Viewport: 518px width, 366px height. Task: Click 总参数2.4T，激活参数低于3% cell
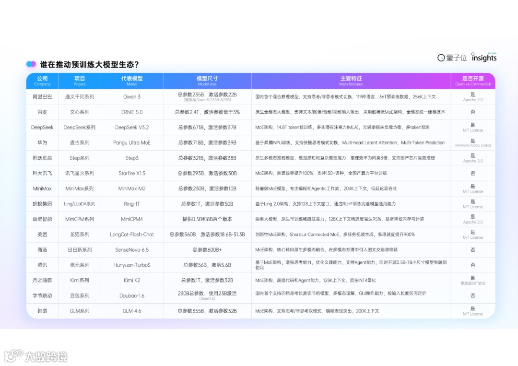tap(207, 112)
